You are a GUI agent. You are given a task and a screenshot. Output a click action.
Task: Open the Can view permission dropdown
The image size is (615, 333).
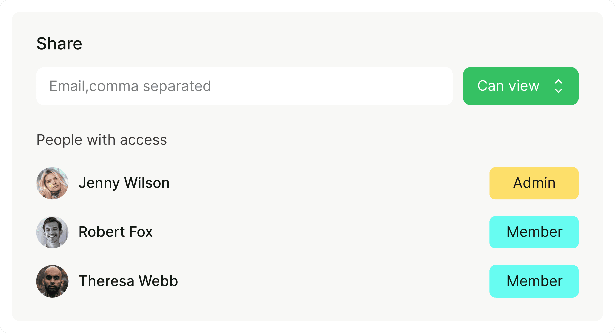click(x=521, y=86)
